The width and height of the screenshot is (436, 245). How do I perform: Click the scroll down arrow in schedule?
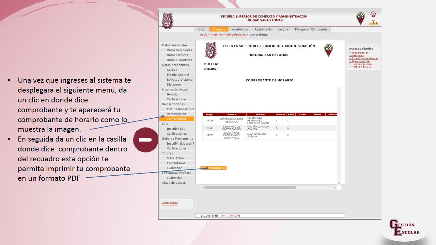(339, 183)
